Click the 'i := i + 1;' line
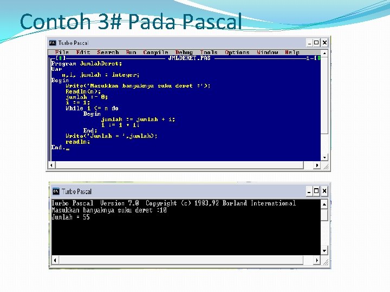The image size is (390, 292). [x=120, y=125]
